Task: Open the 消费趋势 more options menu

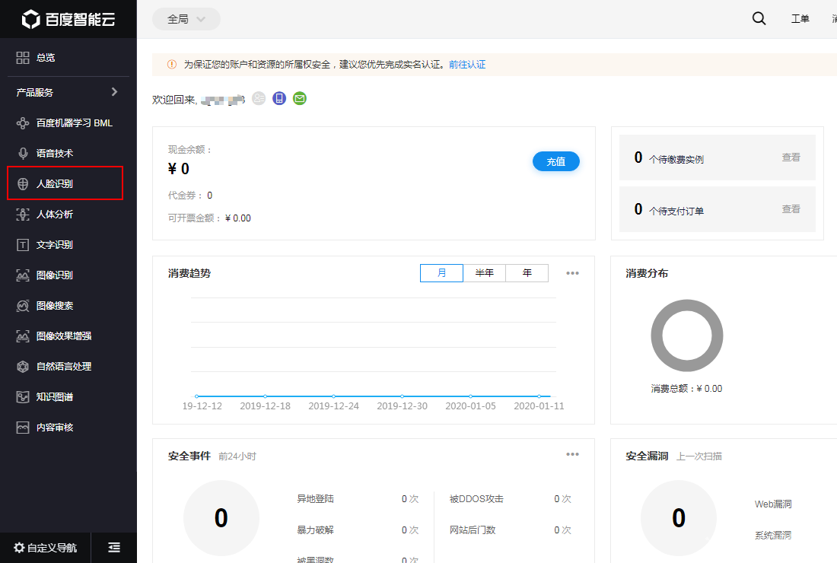Action: coord(572,272)
